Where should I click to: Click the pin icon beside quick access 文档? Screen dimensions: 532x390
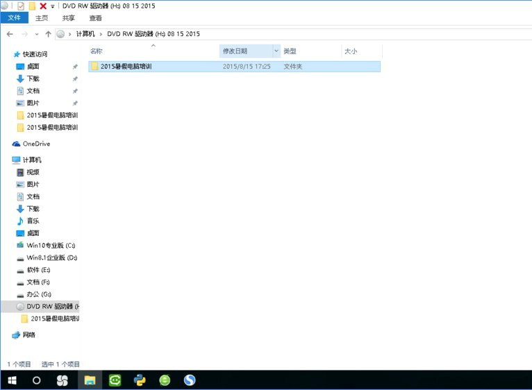(x=75, y=91)
